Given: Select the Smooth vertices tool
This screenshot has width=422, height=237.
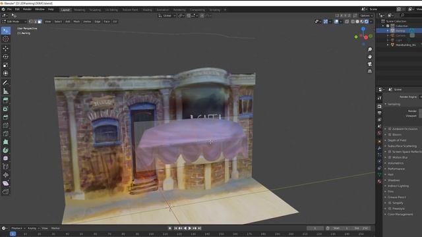Looking at the screenshot, I should point(6,159).
